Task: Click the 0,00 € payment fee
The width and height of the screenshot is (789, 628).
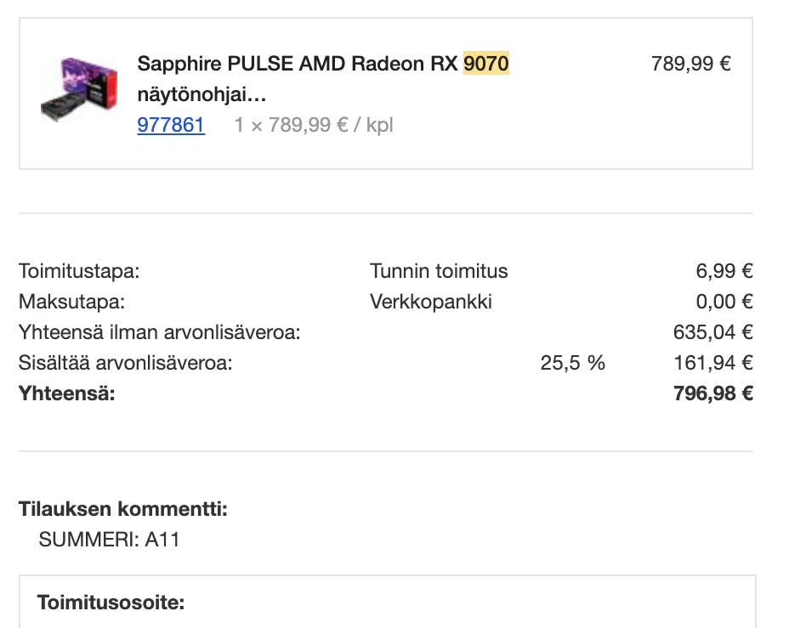Action: click(724, 302)
